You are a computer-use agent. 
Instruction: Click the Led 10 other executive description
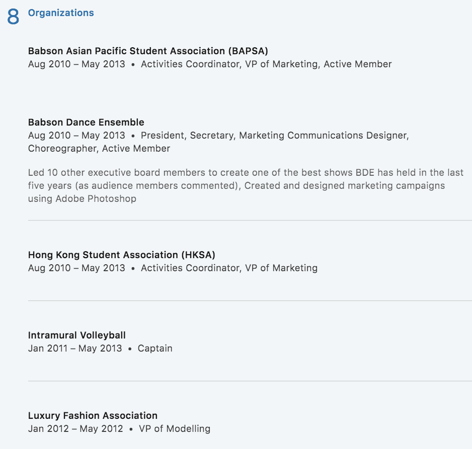[x=246, y=172]
